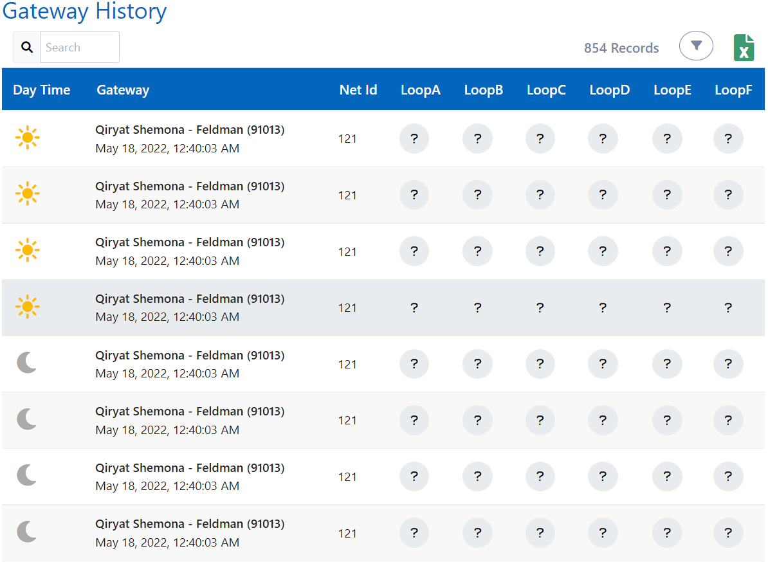Click the Gateway History title
This screenshot has height=562, width=768.
84,12
